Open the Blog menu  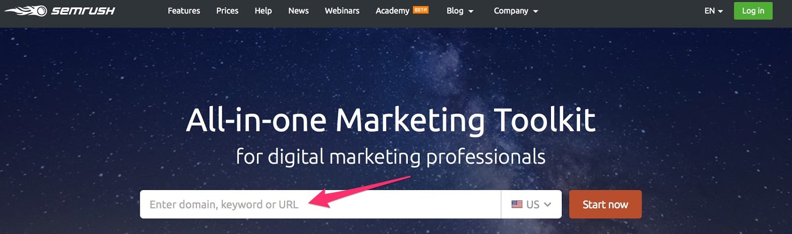click(455, 11)
